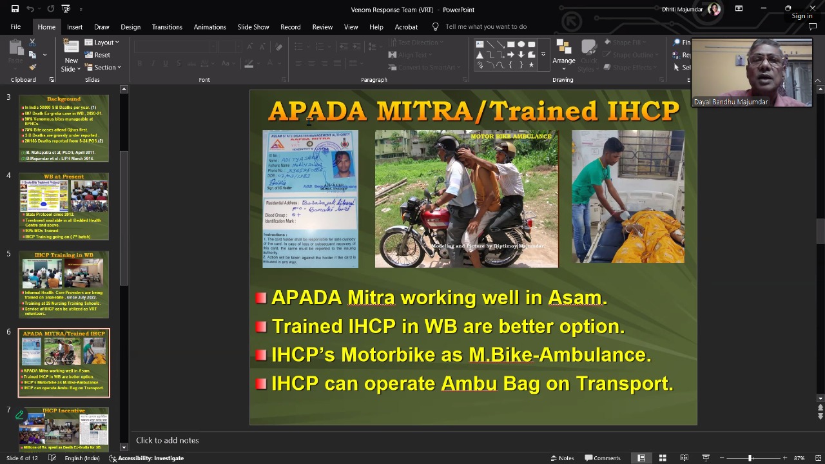
Task: Select the Star shape in gallery
Action: pyautogui.click(x=531, y=65)
